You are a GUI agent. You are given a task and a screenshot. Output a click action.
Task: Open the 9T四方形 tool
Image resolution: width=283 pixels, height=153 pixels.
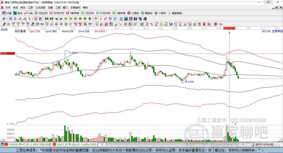pyautogui.click(x=103, y=13)
